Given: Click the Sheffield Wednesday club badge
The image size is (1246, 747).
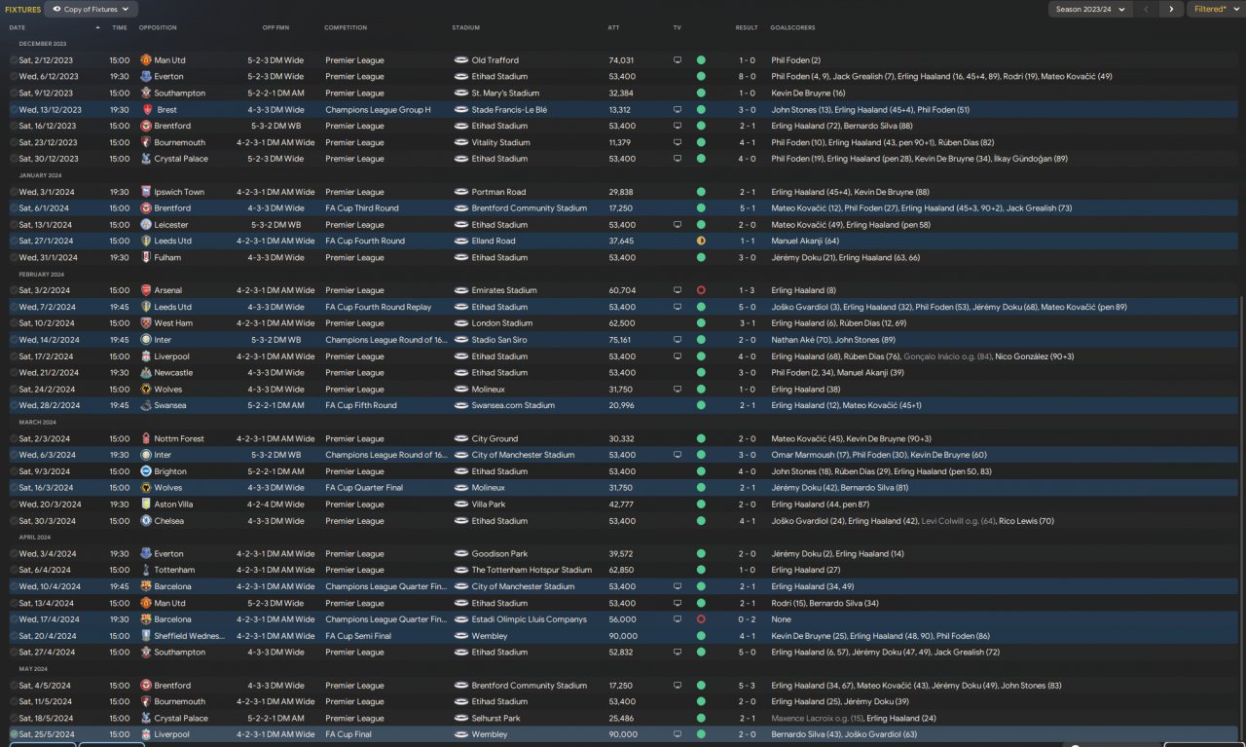Looking at the screenshot, I should click(x=146, y=636).
